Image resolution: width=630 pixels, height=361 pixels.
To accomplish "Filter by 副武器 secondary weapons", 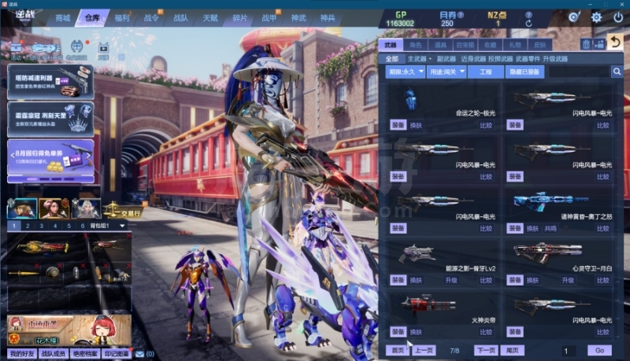I will pos(447,58).
